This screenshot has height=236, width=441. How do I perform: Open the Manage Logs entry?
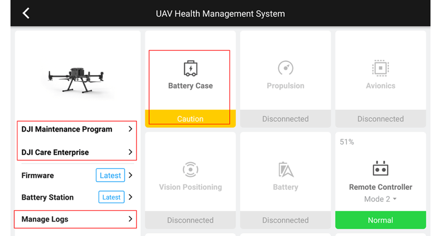(x=76, y=219)
